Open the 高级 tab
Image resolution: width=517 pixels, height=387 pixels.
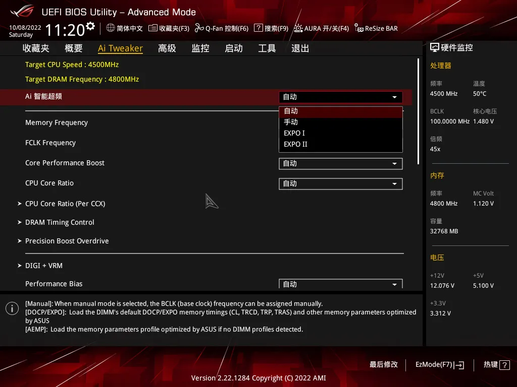(x=167, y=48)
